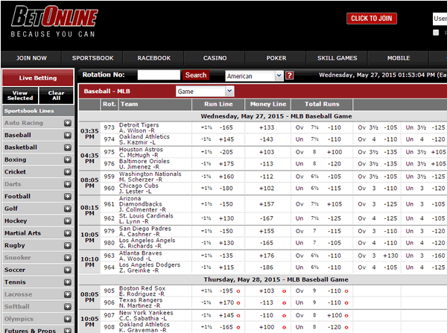Click the plus icon beside Snooker
Viewport: 447px width, 333px height.
point(68,258)
